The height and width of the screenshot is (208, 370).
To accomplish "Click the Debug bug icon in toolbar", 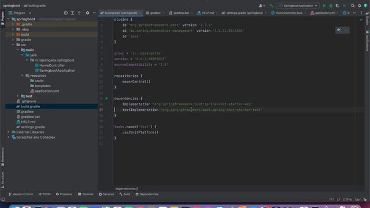I will click(331, 6).
